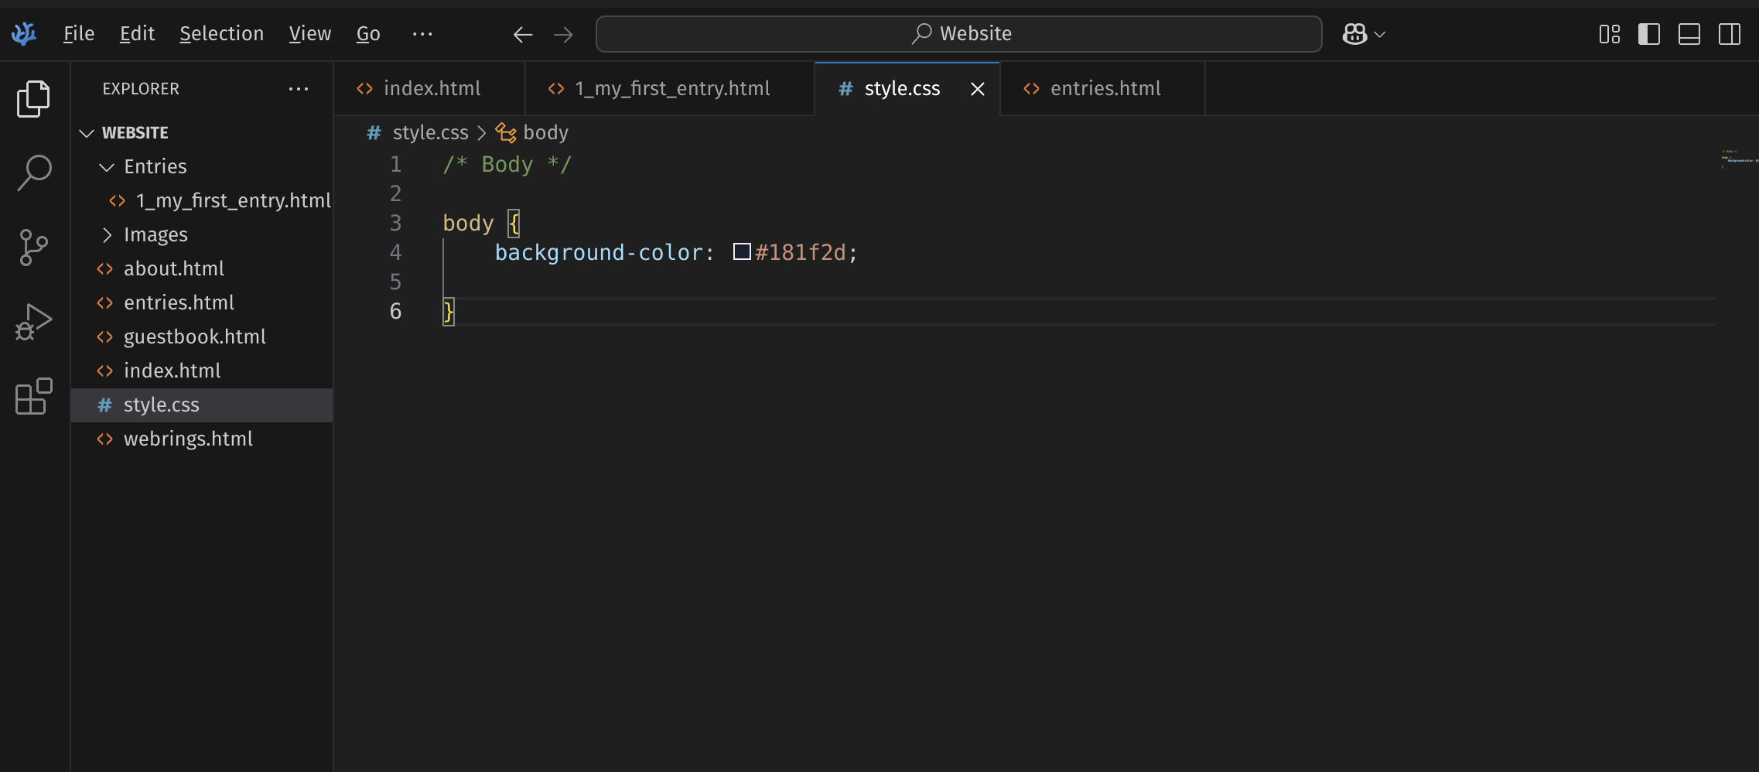Open the Search view icon

(x=33, y=173)
